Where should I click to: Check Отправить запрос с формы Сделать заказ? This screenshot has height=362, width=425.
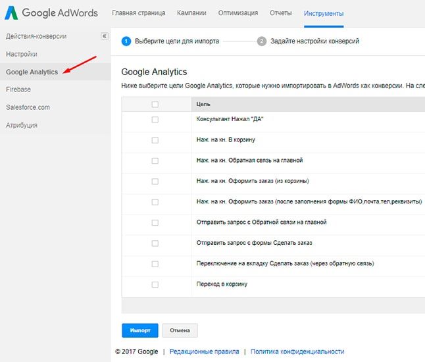click(155, 244)
